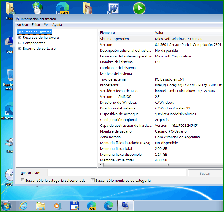Viewport: 224px width, 212px height.
Task: Open the Equipo desktop icon
Action: click(9, 45)
